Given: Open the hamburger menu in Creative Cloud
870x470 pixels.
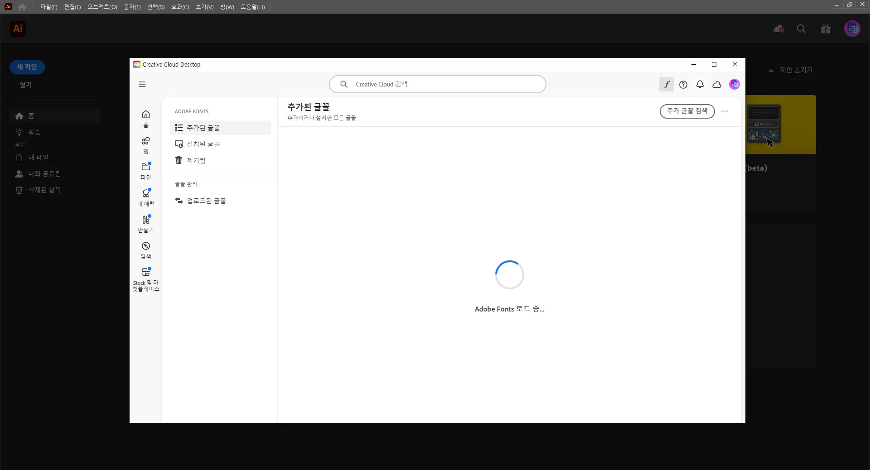Looking at the screenshot, I should pyautogui.click(x=142, y=84).
